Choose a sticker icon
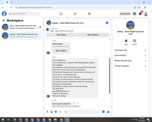The image size is (152, 122). [56, 112]
